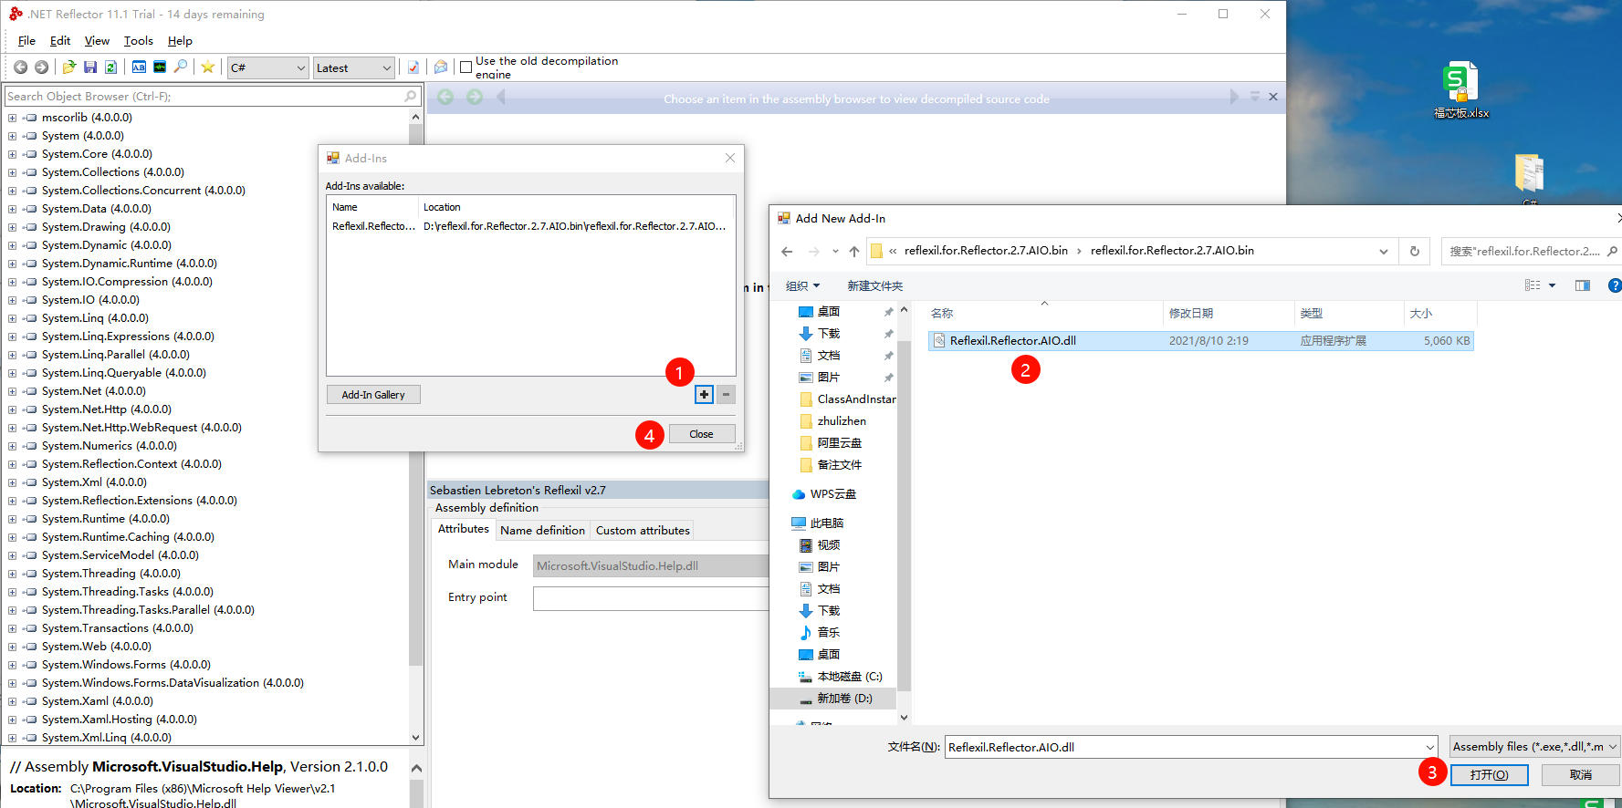
Task: Expand the mscorlib tree node
Action: coord(12,118)
